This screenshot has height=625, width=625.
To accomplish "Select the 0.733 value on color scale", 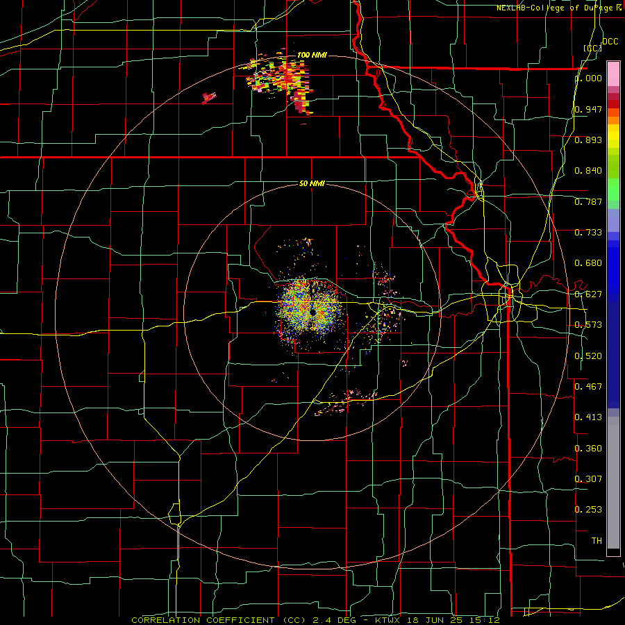I will coord(588,233).
